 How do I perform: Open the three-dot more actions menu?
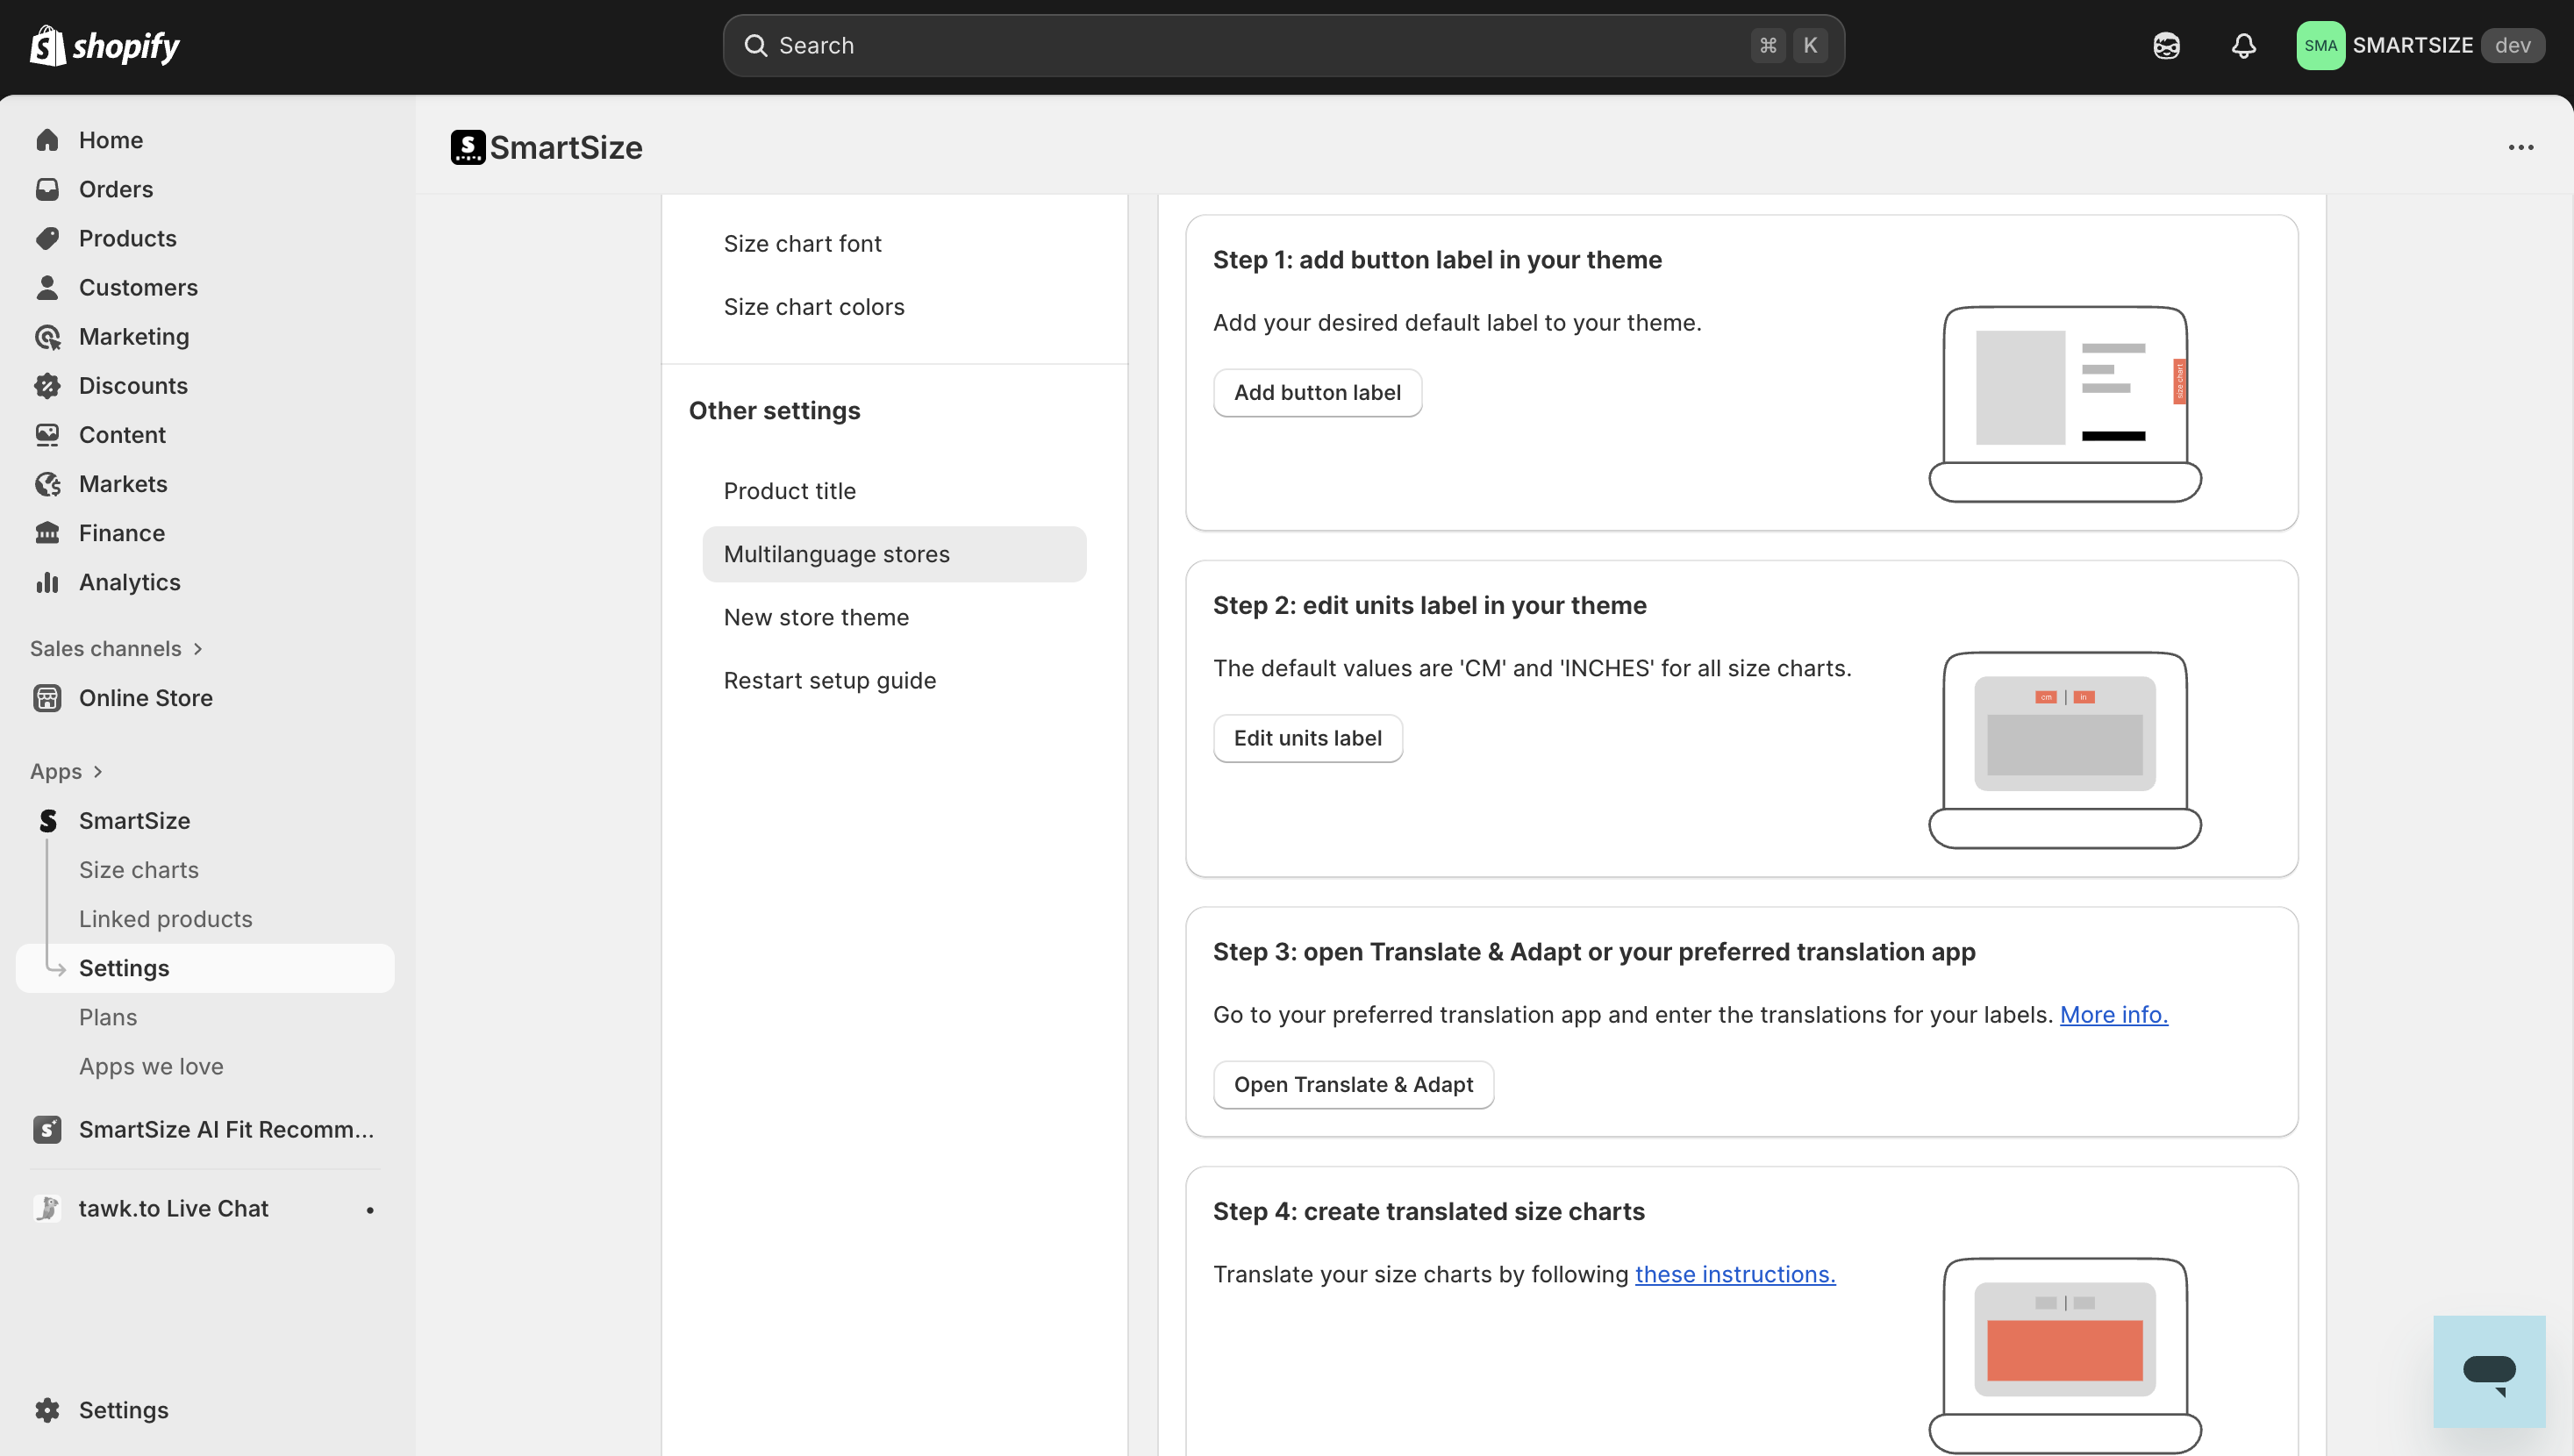point(2520,147)
